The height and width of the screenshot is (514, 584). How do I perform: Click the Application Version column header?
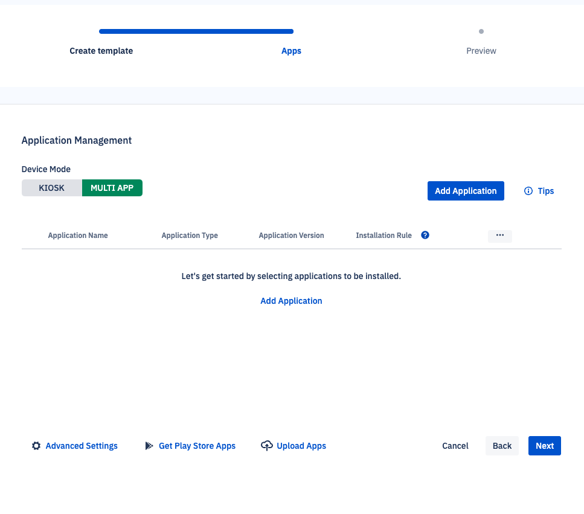(291, 236)
